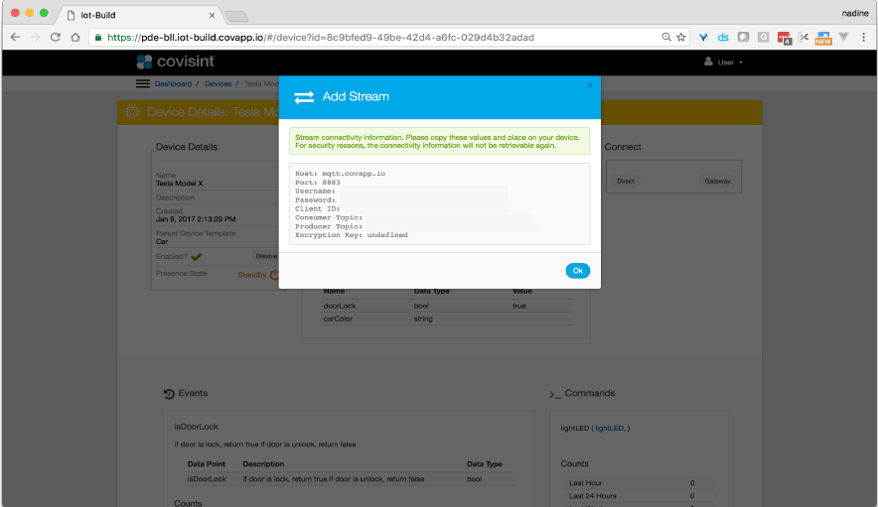The height and width of the screenshot is (507, 878).
Task: Open a new browser tab
Action: pyautogui.click(x=236, y=15)
